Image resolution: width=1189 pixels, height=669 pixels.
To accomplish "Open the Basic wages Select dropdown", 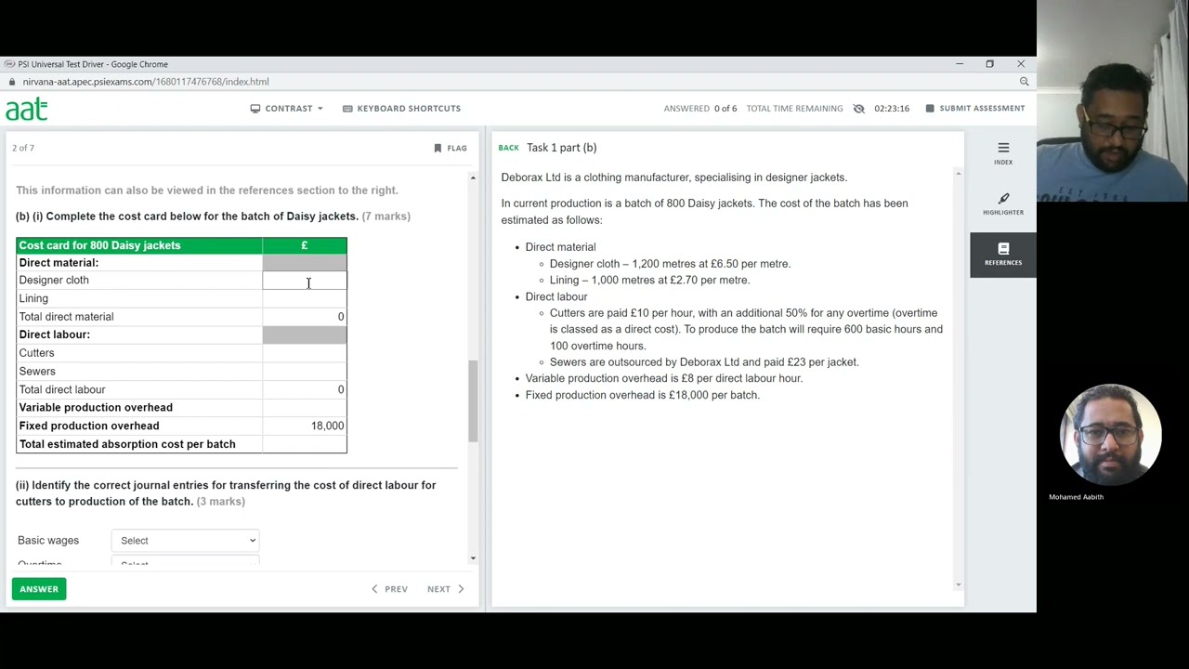I will [185, 541].
